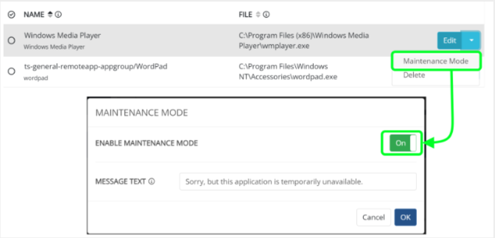
Task: Click the FILE column header label
Action: point(246,15)
